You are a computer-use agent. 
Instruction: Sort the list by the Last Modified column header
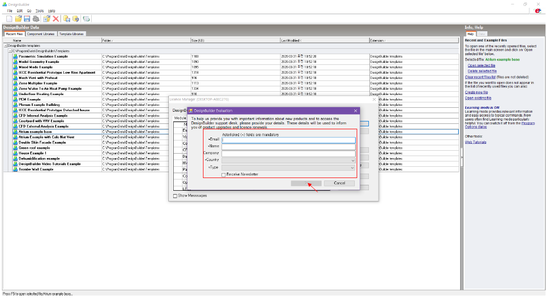(324, 40)
